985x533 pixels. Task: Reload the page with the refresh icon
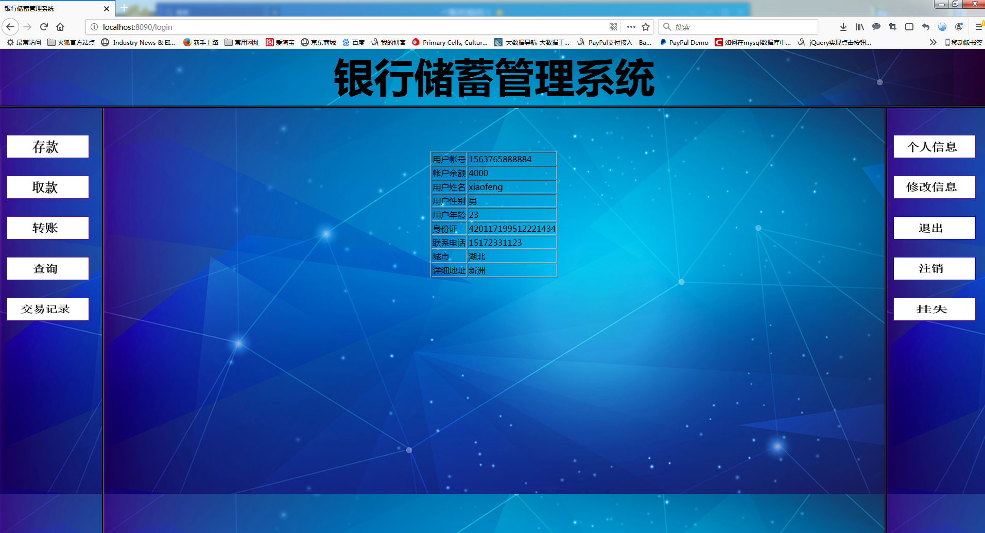tap(43, 27)
